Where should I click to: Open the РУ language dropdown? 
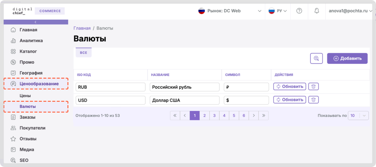[x=278, y=11]
